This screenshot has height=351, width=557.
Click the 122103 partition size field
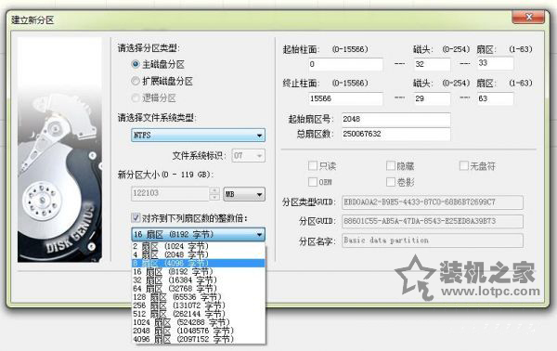(x=170, y=194)
